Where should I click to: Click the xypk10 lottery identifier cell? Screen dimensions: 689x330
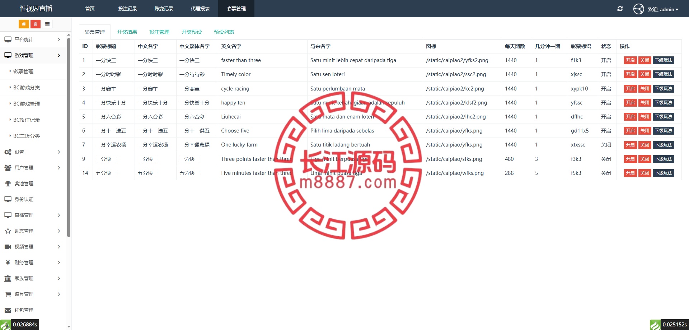(583, 89)
